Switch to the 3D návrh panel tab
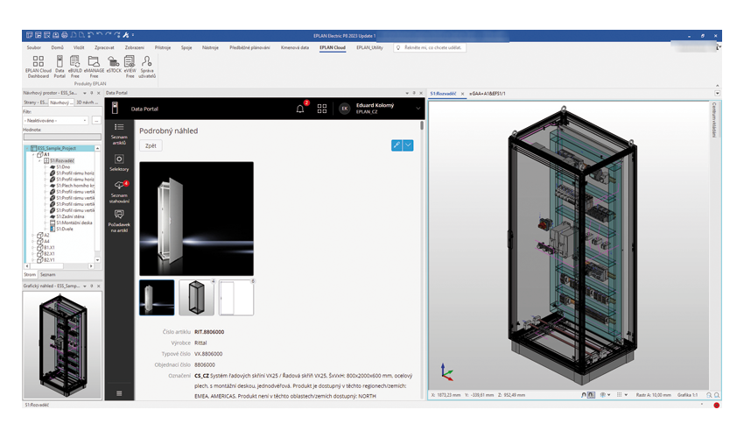The width and height of the screenshot is (744, 438). [86, 102]
